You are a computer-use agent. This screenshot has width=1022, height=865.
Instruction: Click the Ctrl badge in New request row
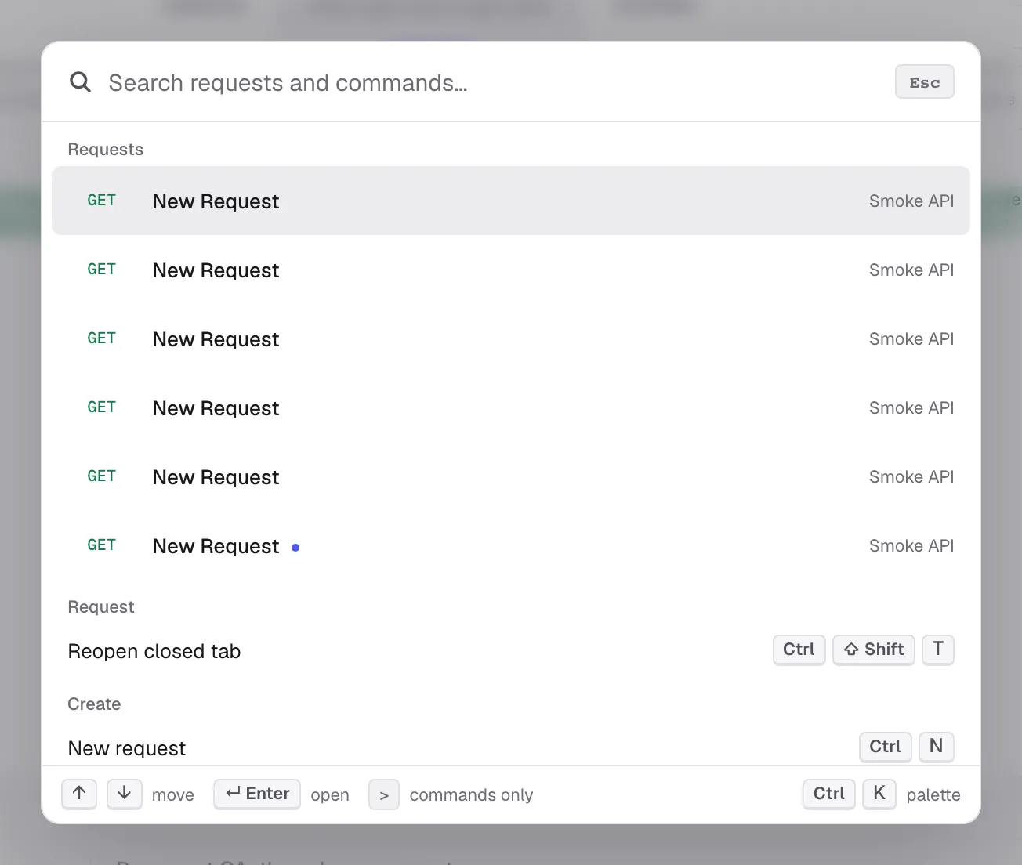(886, 746)
